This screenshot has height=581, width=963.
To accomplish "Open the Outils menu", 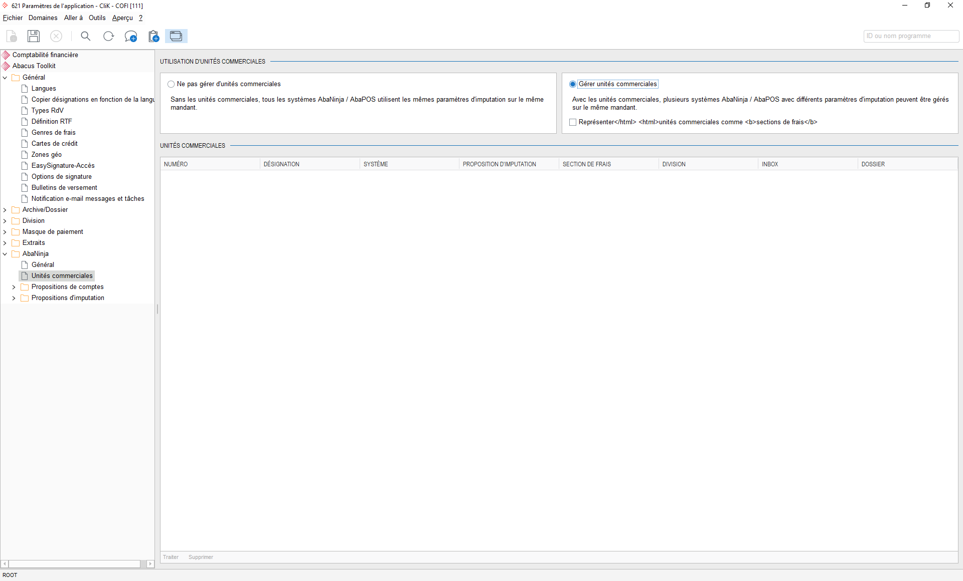I will (x=97, y=18).
